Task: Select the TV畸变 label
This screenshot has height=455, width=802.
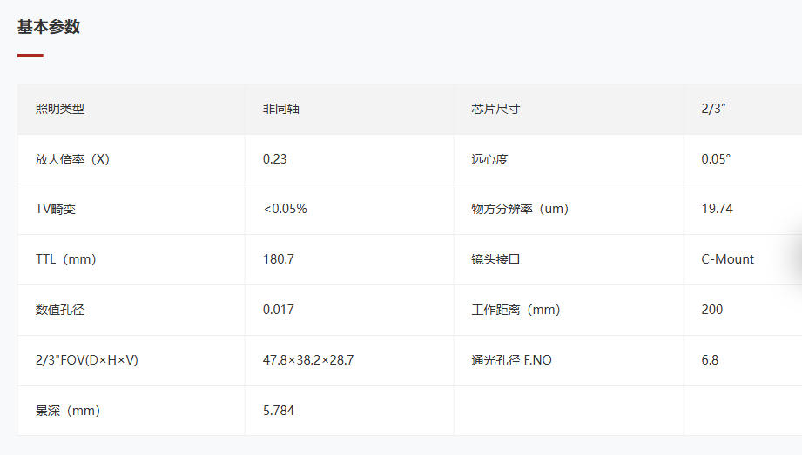Action: 55,209
